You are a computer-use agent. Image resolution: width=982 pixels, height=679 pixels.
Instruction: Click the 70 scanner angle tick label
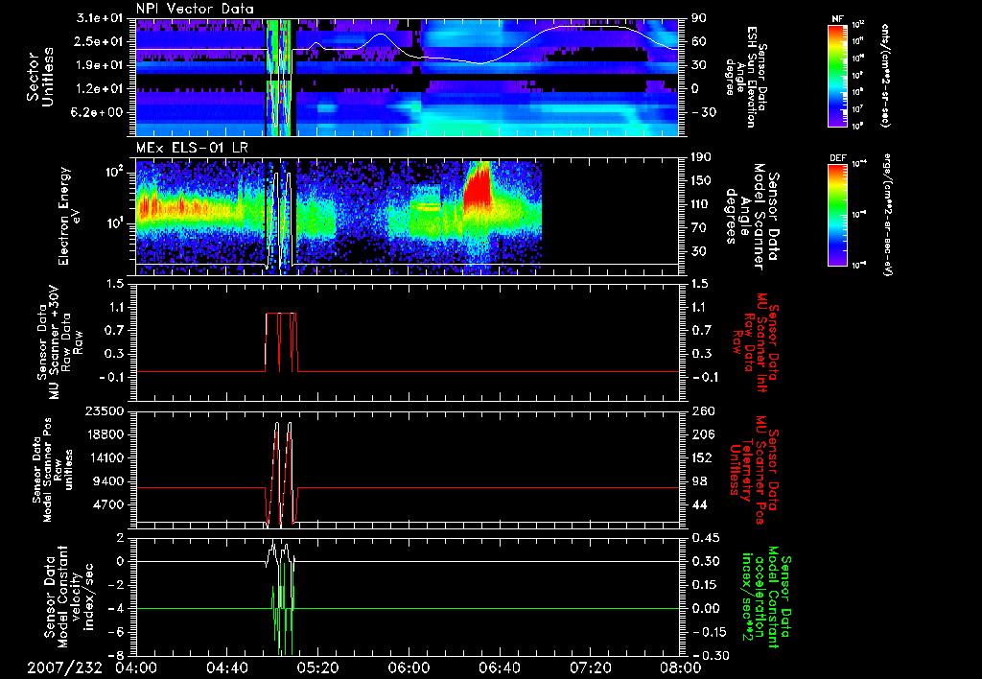pyautogui.click(x=698, y=228)
